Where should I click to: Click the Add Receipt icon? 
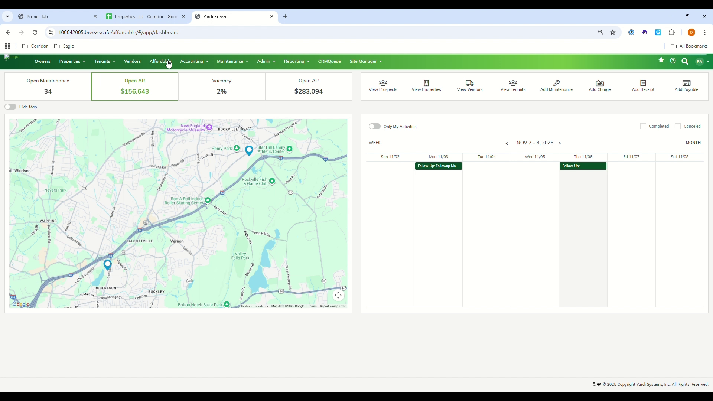click(643, 83)
